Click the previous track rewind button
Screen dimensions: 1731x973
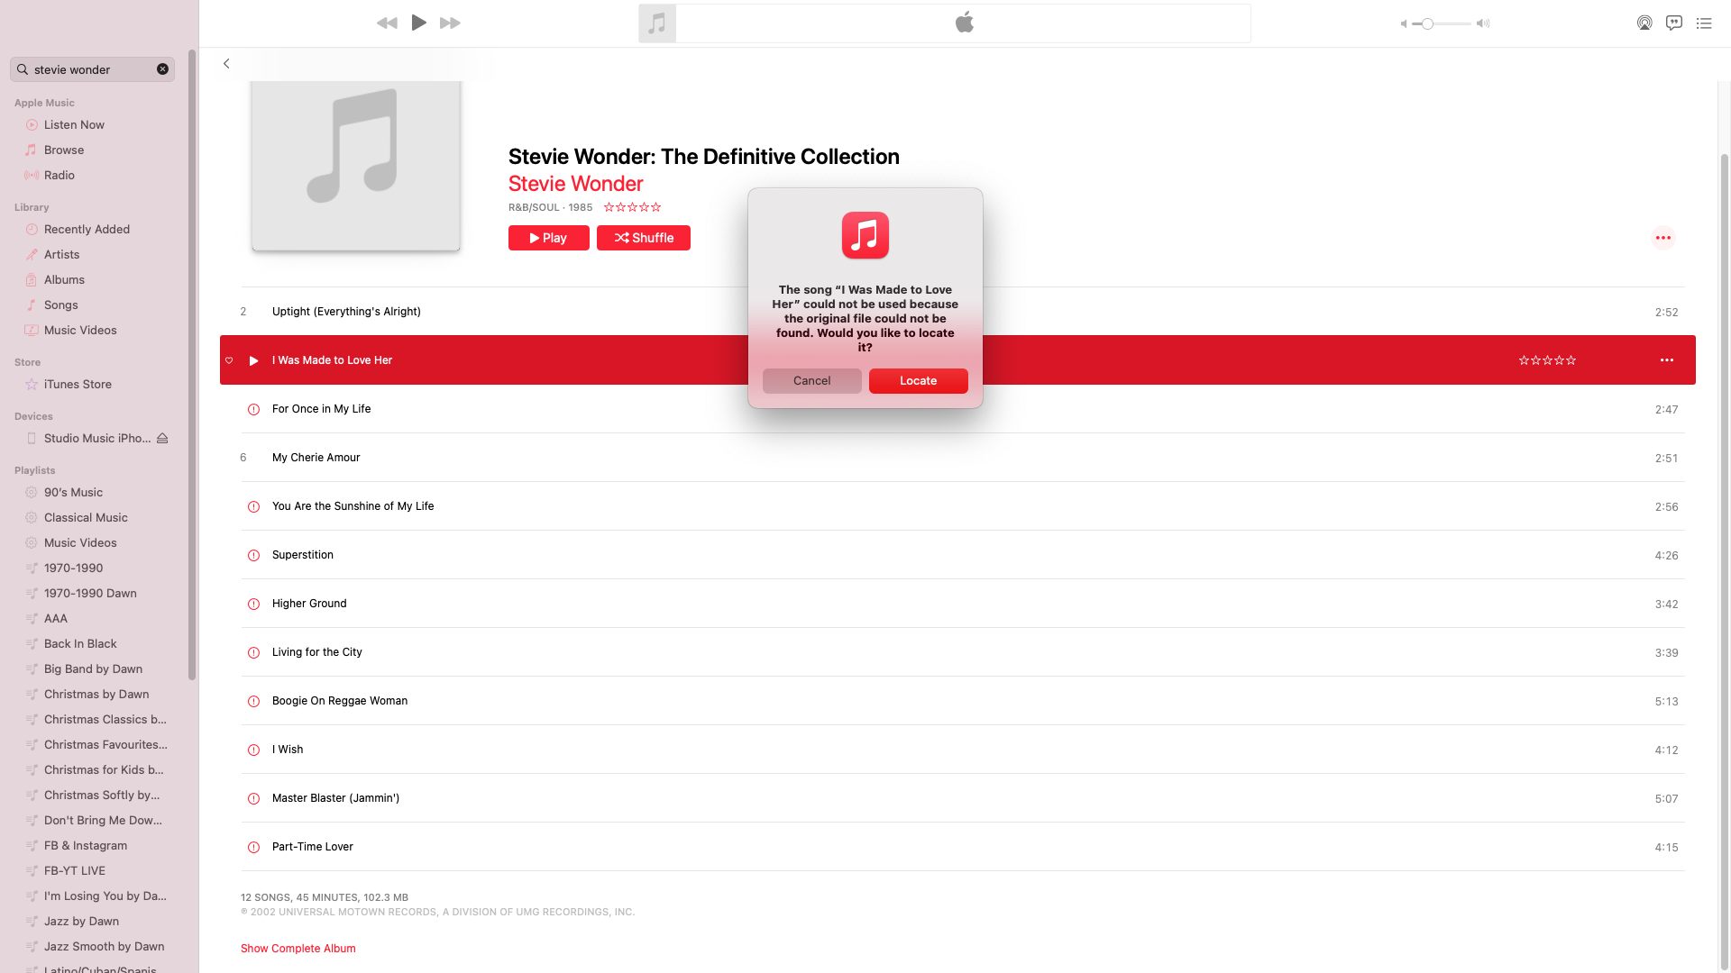pyautogui.click(x=387, y=23)
